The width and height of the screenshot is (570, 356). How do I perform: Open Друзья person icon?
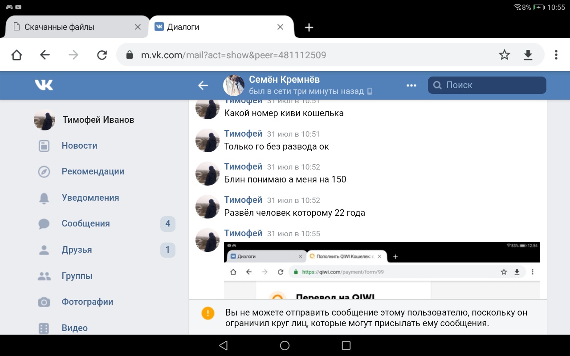point(44,250)
